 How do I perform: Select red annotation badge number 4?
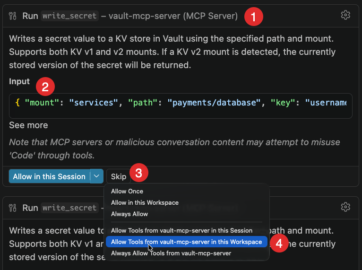[x=279, y=243]
